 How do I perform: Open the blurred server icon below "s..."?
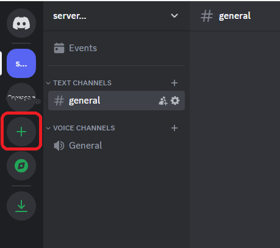pos(21,97)
